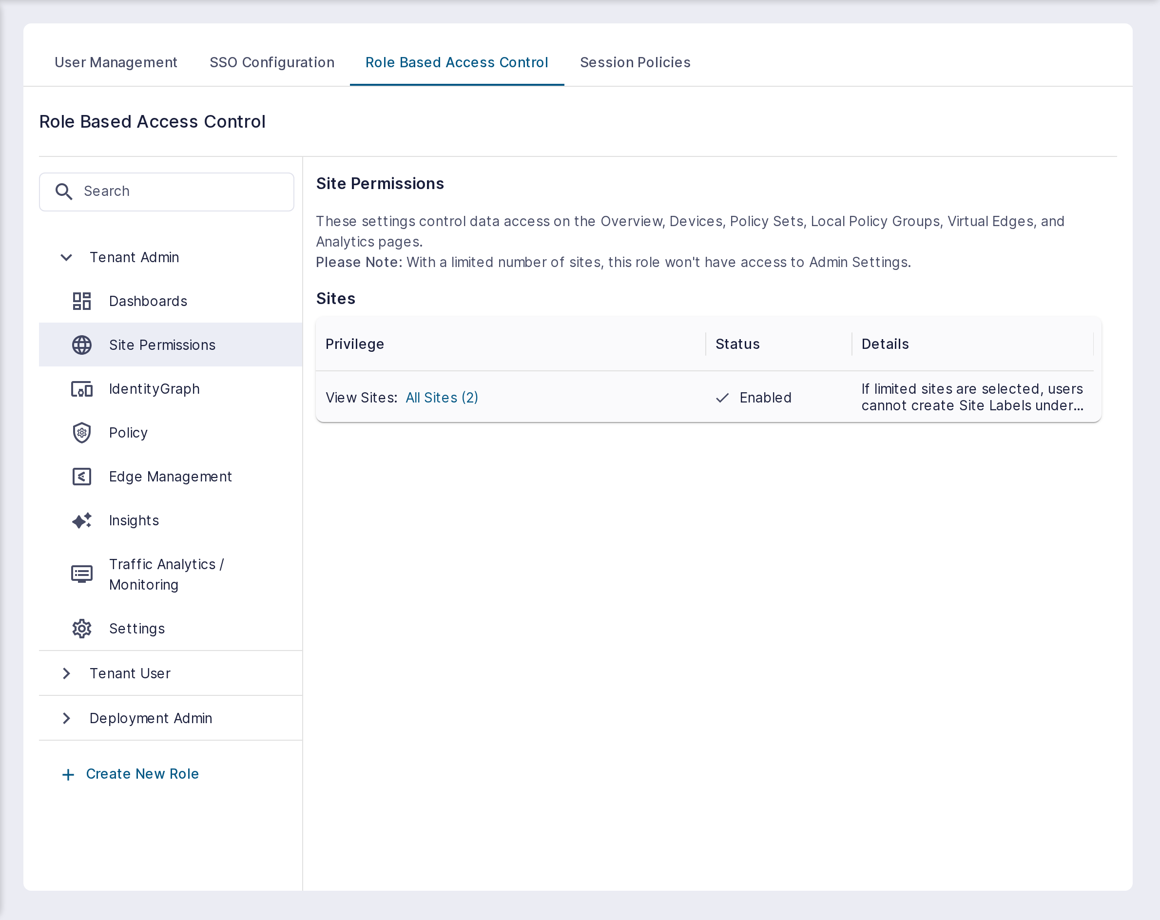Click the Site Permissions globe icon
Viewport: 1160px width, 920px height.
[82, 345]
